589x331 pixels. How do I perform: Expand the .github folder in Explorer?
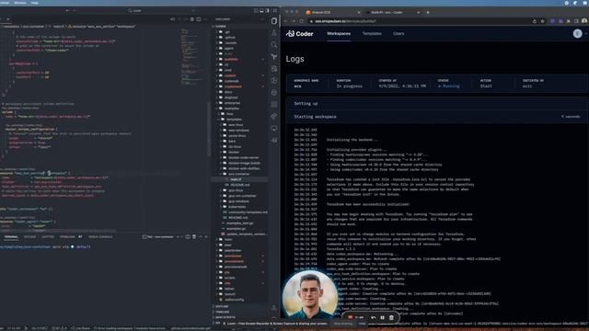[230, 38]
